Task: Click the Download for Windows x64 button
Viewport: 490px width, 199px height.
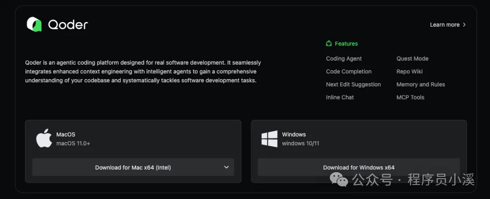Action: (359, 167)
